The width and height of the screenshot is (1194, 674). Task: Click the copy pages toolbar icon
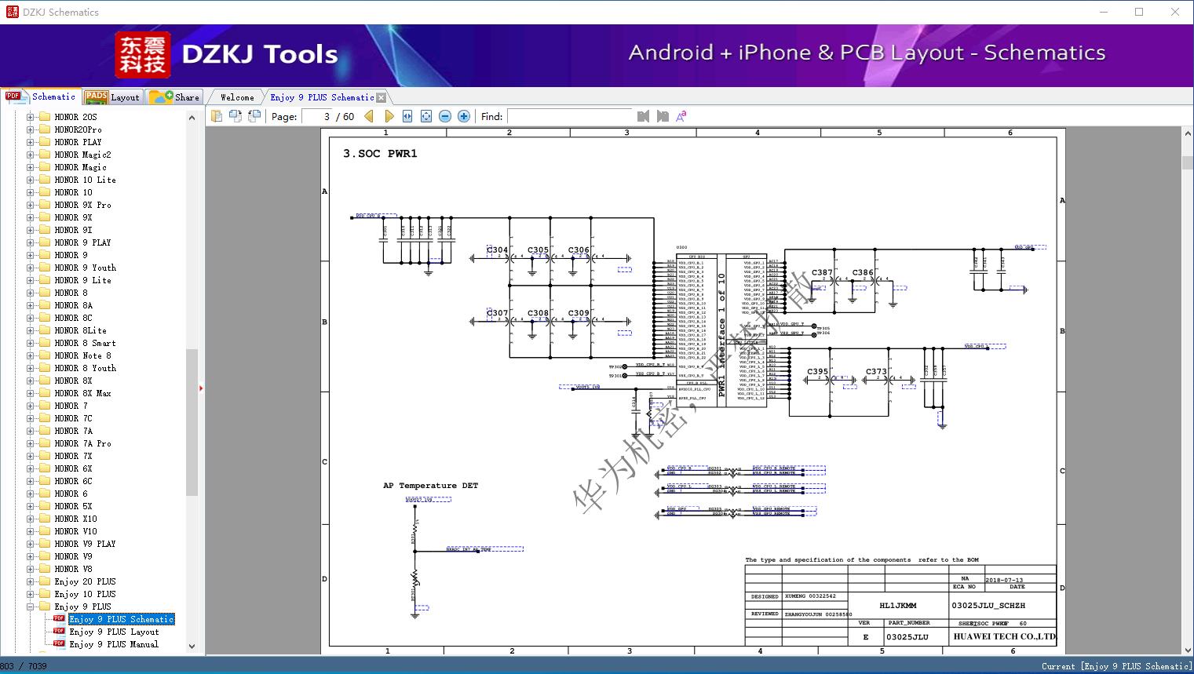217,116
